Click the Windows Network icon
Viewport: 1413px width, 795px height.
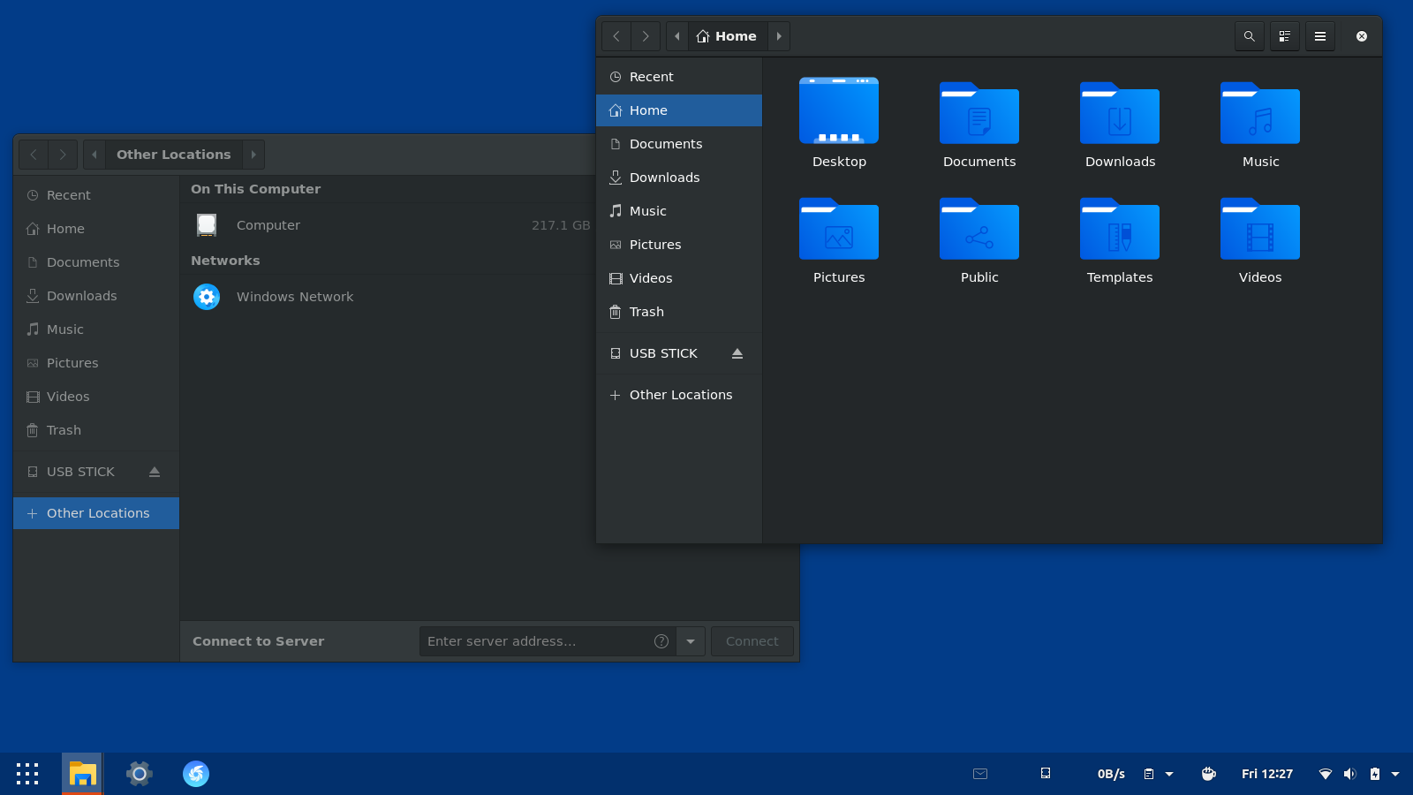[x=206, y=297]
